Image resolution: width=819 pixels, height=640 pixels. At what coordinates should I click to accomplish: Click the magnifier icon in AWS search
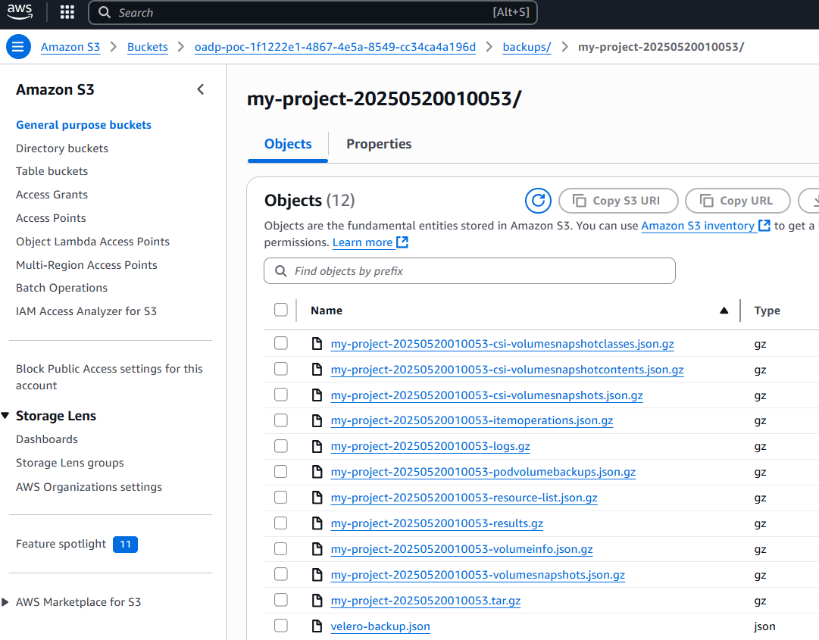point(105,13)
